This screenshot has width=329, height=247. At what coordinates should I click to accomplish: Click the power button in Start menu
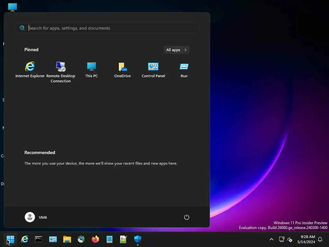(187, 217)
